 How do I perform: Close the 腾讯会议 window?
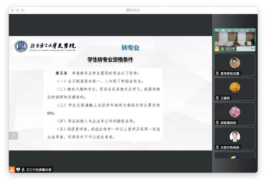click(x=12, y=10)
